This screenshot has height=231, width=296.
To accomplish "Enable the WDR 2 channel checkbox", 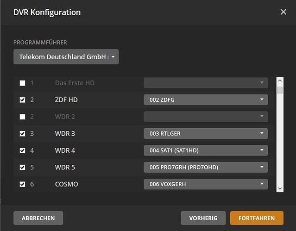I will [22, 117].
